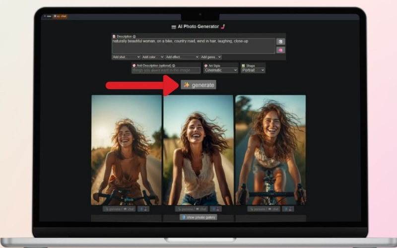Click the small icon button under middle image

[x=216, y=209]
